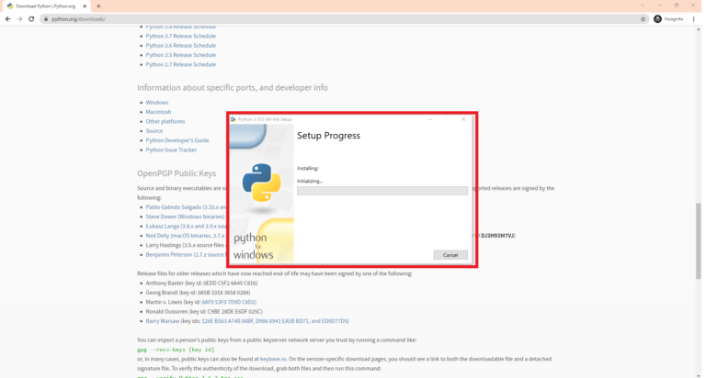
Task: Open the Python 2.7 Release Schedule link
Action: coord(181,64)
